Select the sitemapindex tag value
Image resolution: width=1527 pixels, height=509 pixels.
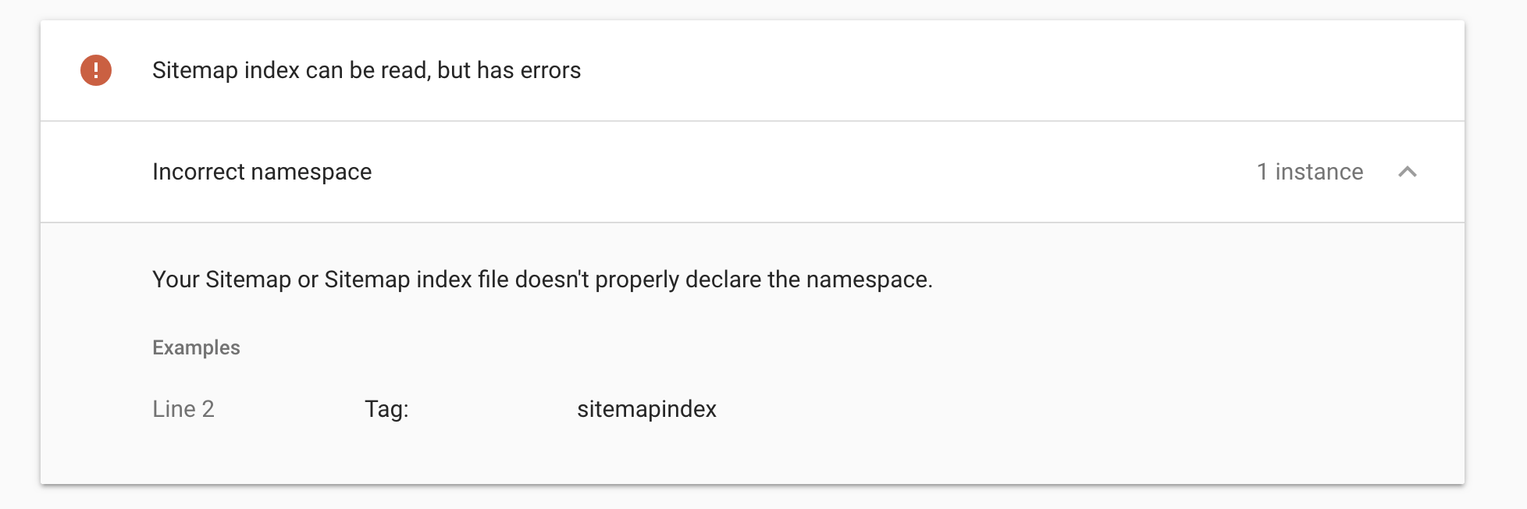coord(646,408)
